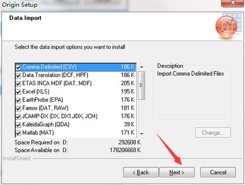
Task: Select the Matlab (MAT) row text
Action: click(38, 133)
